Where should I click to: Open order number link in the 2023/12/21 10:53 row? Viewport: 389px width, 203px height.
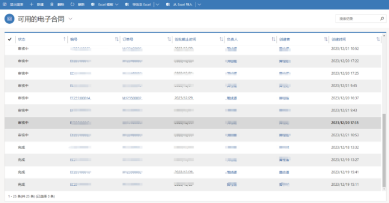pyautogui.click(x=132, y=135)
